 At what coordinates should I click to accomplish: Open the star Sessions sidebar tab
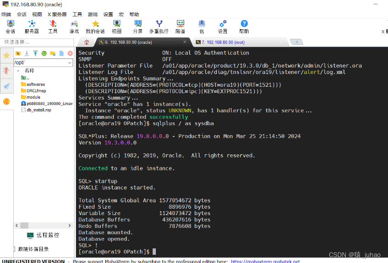pyautogui.click(x=6, y=56)
